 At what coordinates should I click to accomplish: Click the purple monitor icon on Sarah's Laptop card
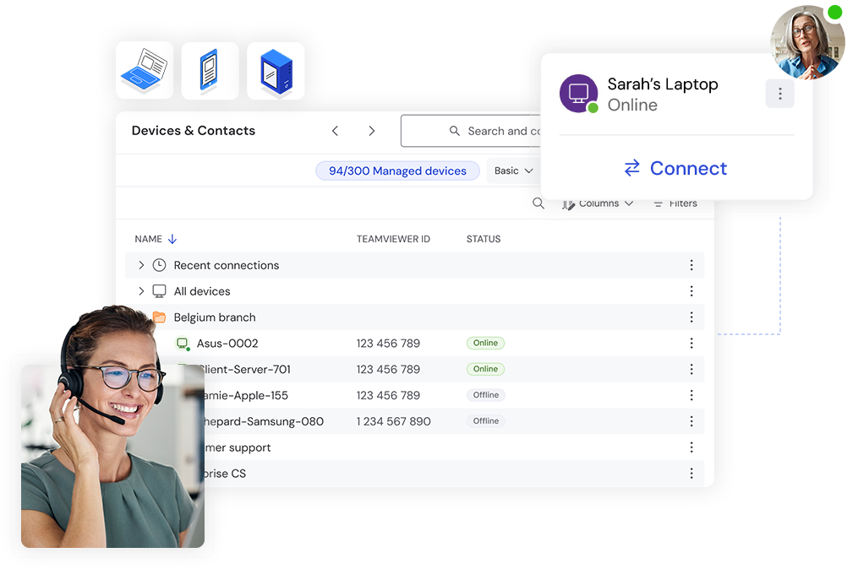pyautogui.click(x=578, y=94)
